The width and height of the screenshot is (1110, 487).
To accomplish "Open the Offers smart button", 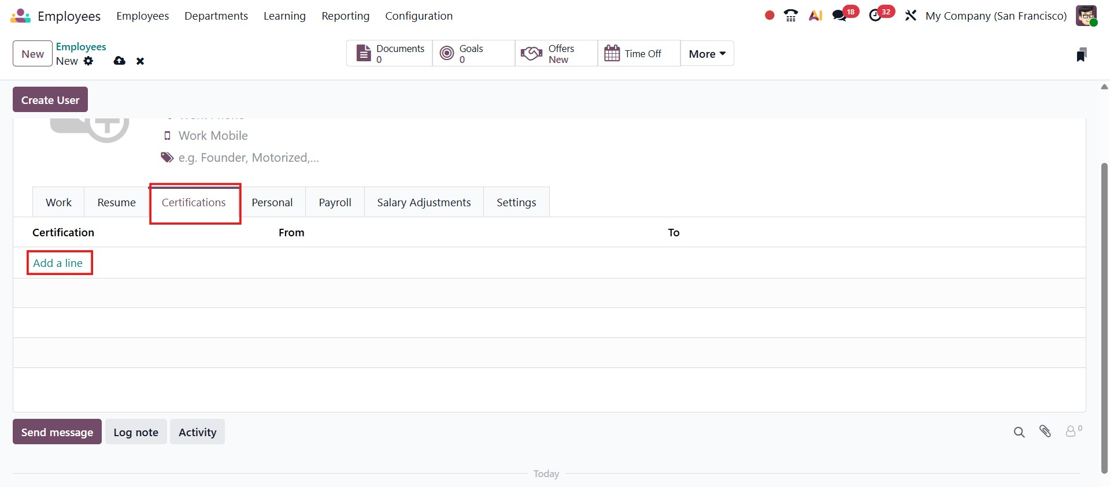I will (x=556, y=54).
